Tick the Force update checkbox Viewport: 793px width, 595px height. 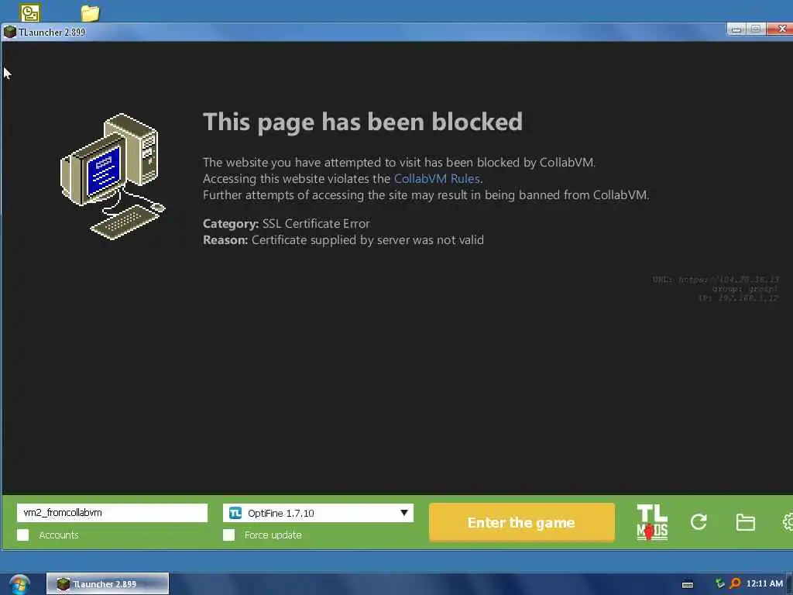pos(228,535)
